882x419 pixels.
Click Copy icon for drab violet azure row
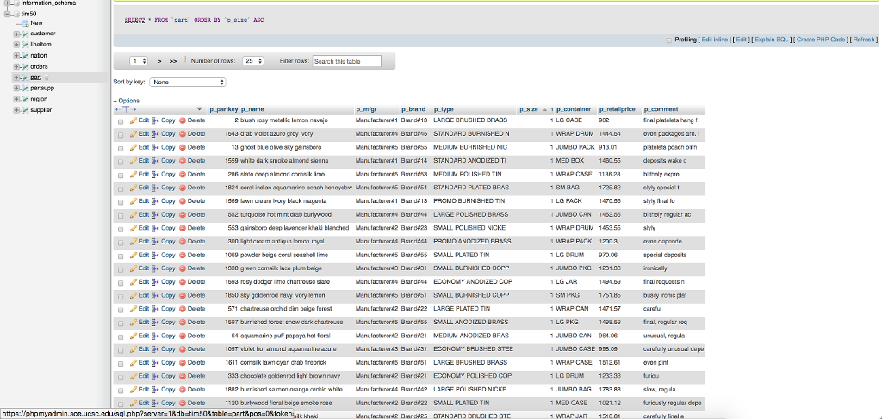click(x=156, y=133)
